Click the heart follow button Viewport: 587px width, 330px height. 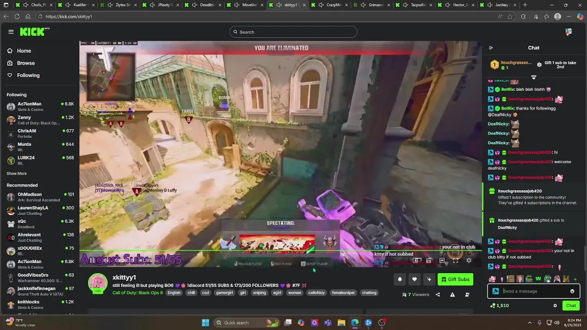tap(415, 279)
